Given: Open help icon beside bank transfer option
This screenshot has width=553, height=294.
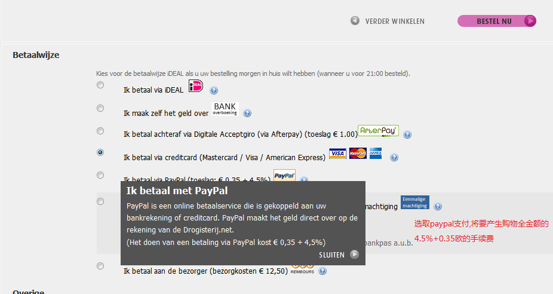Looking at the screenshot, I should (x=247, y=114).
